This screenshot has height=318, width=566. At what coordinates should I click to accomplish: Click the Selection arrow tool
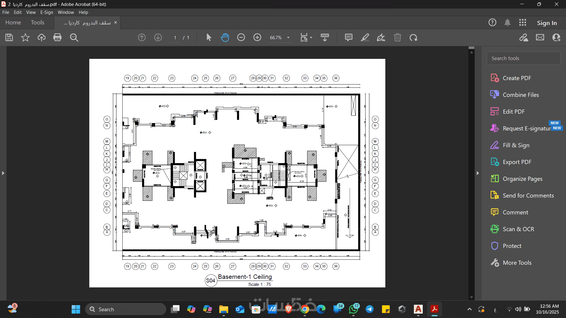click(209, 38)
